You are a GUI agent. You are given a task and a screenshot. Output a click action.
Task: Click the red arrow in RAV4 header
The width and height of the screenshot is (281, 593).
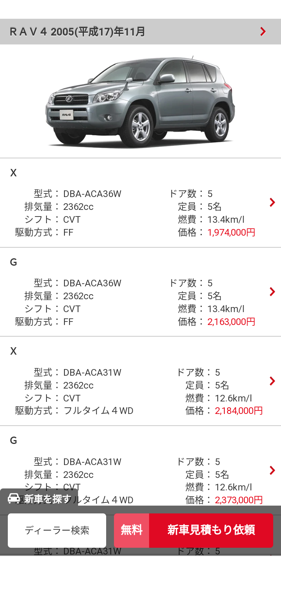(x=263, y=32)
